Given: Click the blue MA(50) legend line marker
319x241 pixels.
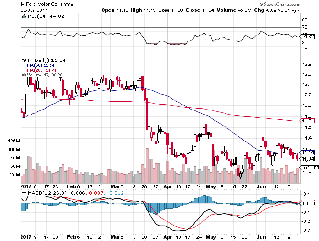Looking at the screenshot, I should click(x=24, y=65).
